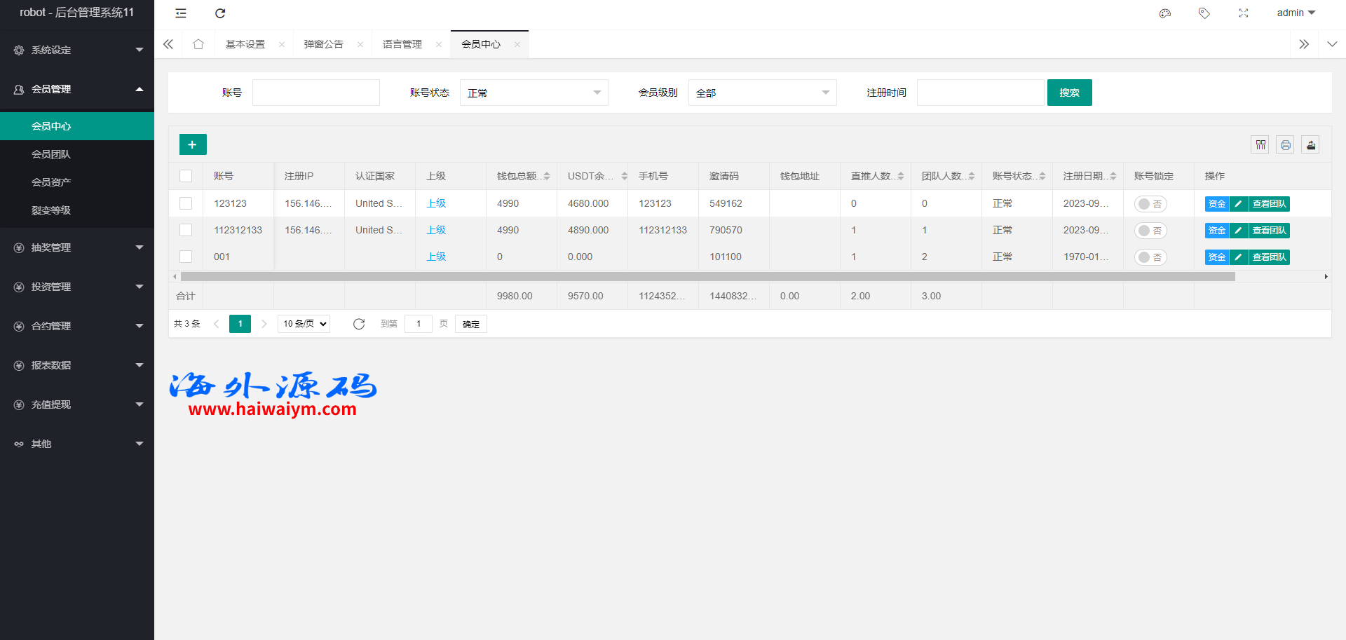Open the 账号状态 dropdown
Image resolution: width=1346 pixels, height=640 pixels.
click(533, 93)
